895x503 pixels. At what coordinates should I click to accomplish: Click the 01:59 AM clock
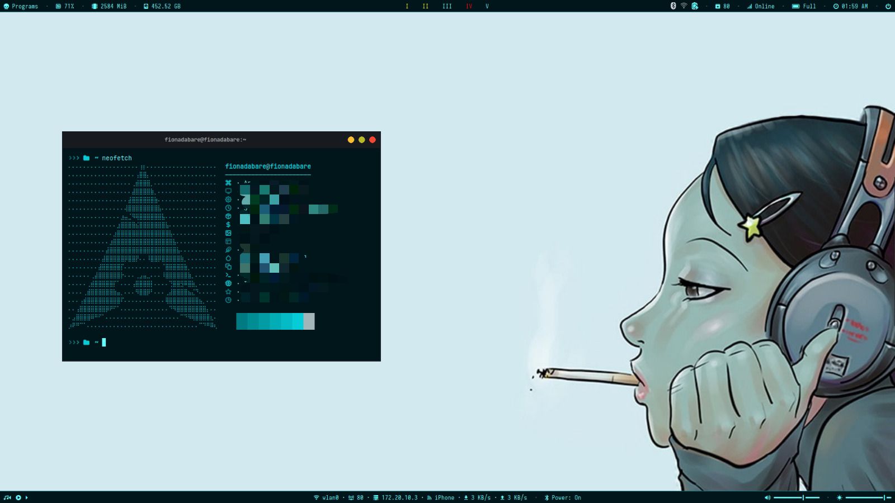click(x=850, y=6)
